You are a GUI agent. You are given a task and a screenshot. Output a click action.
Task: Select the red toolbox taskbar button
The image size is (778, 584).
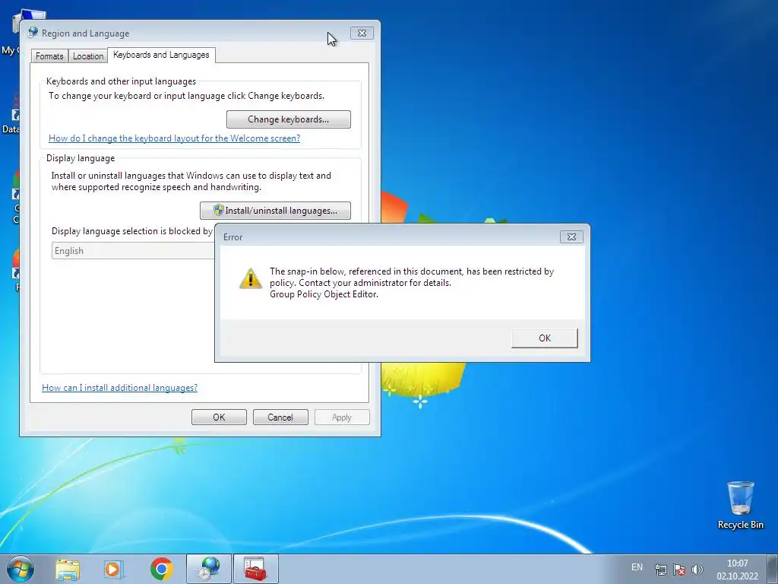tap(255, 569)
